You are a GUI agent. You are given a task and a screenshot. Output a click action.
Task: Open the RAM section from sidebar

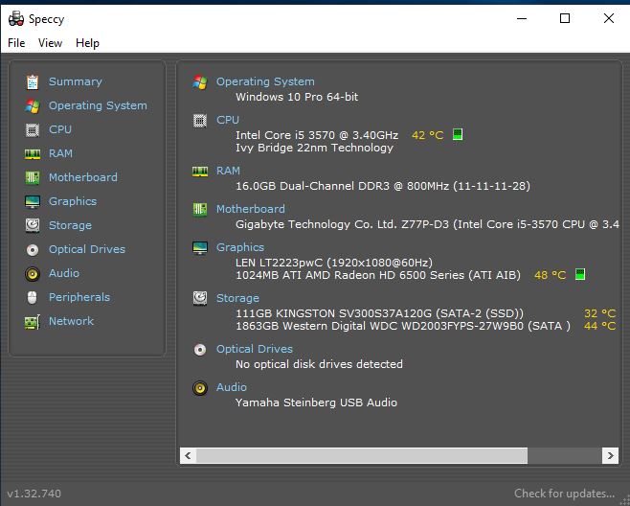tap(60, 153)
